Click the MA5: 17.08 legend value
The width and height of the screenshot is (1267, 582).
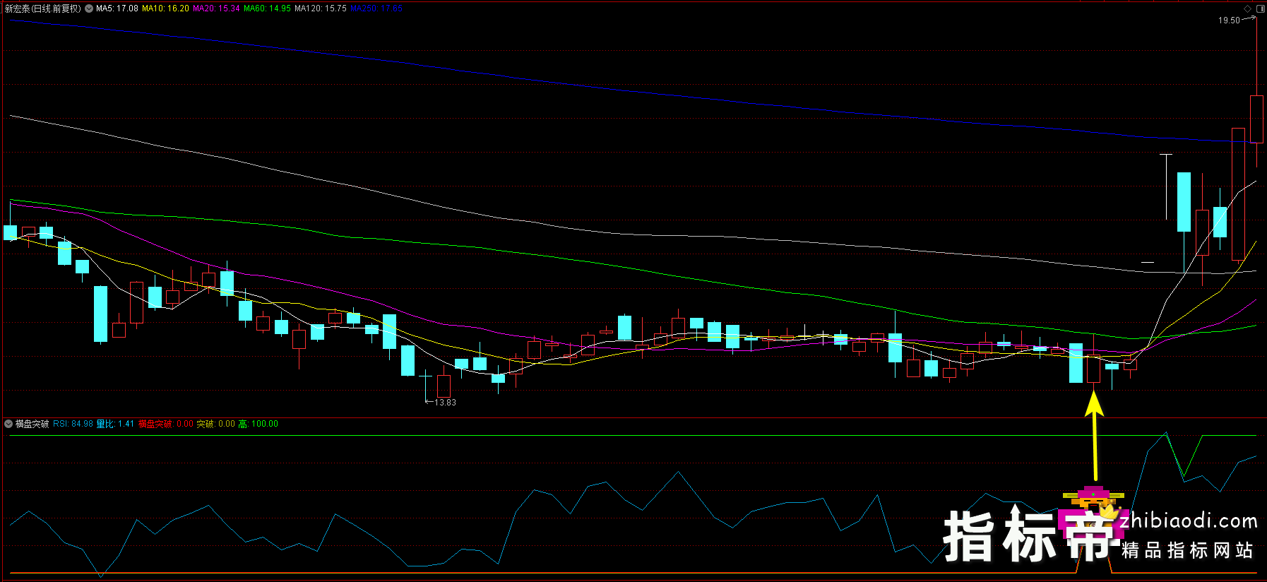(117, 8)
